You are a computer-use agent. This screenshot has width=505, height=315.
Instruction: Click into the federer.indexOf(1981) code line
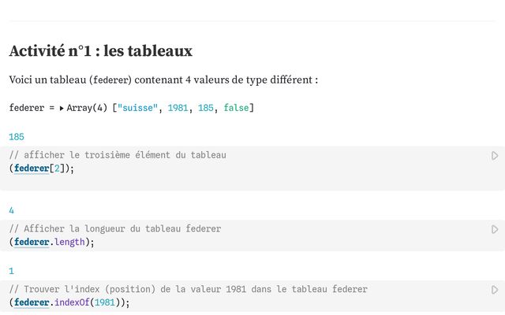[237, 302]
